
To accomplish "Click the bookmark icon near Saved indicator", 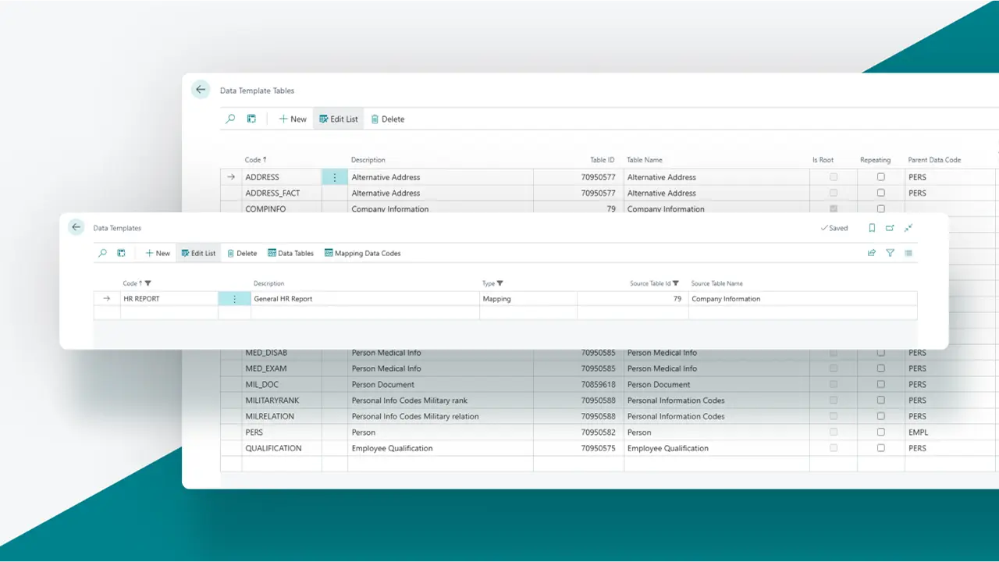I will click(x=871, y=227).
